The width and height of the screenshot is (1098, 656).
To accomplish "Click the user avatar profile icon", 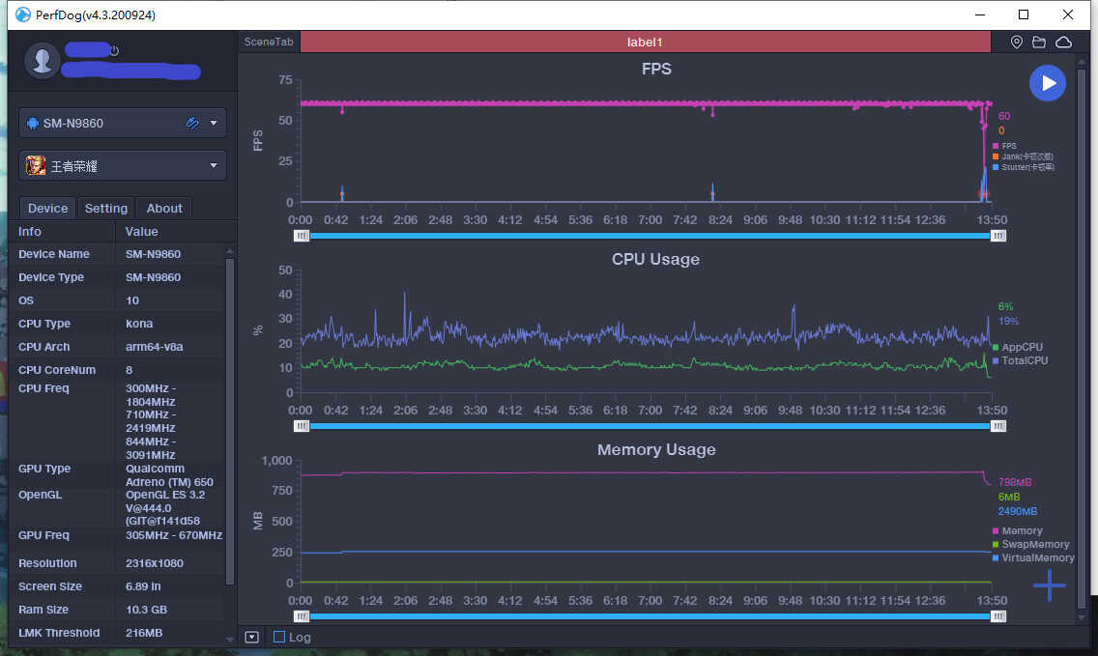I will (42, 60).
